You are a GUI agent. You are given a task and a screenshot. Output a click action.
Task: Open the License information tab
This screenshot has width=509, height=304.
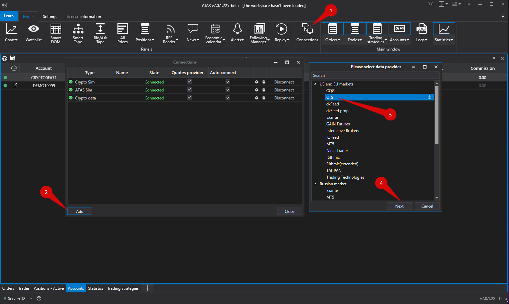84,17
